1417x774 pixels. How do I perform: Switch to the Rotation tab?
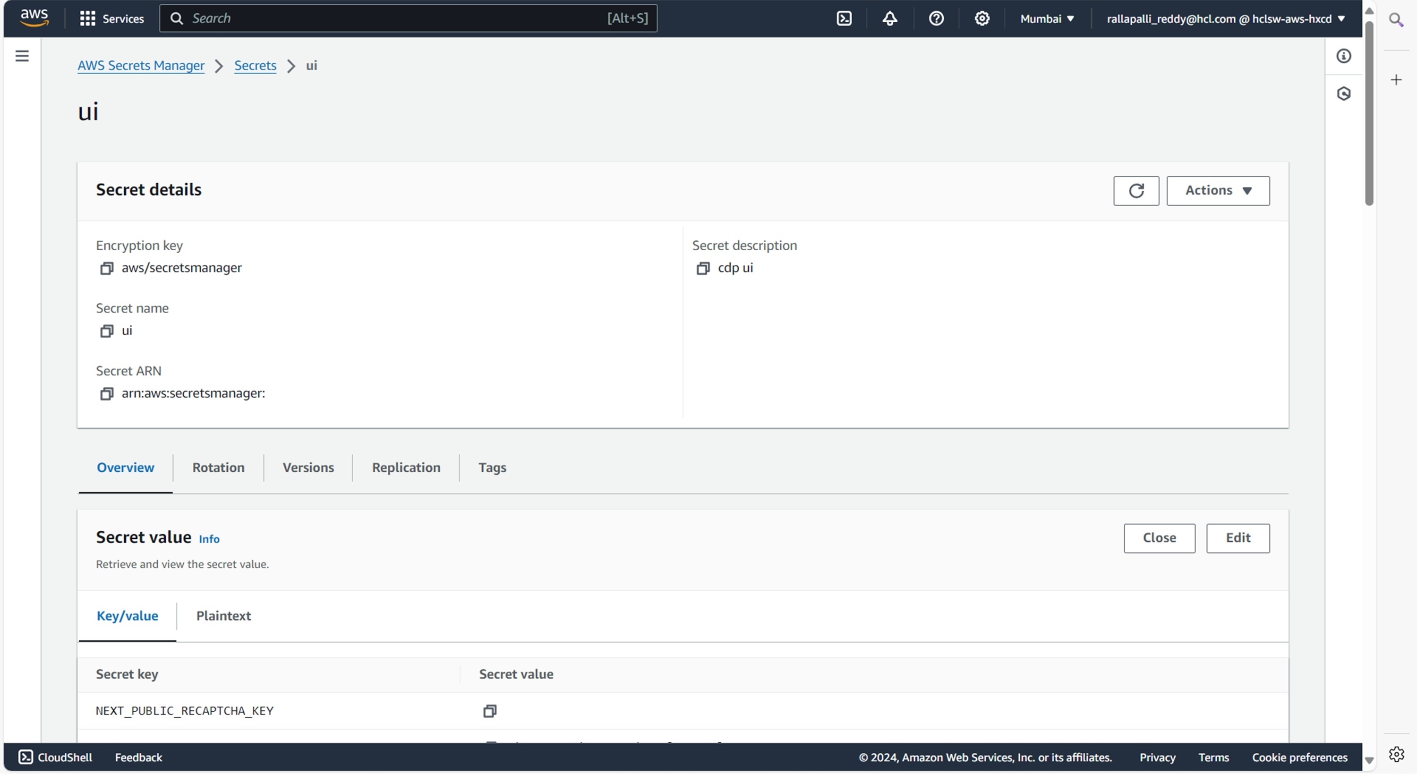pos(218,467)
